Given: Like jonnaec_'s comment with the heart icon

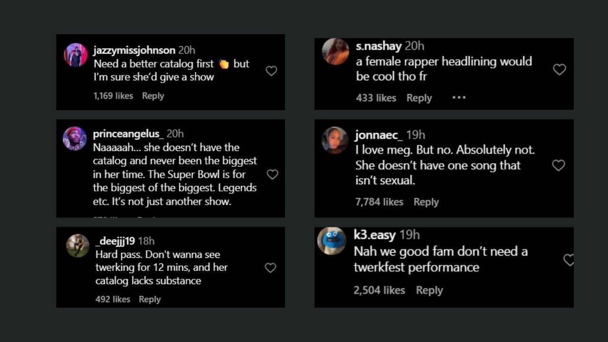Looking at the screenshot, I should 559,165.
